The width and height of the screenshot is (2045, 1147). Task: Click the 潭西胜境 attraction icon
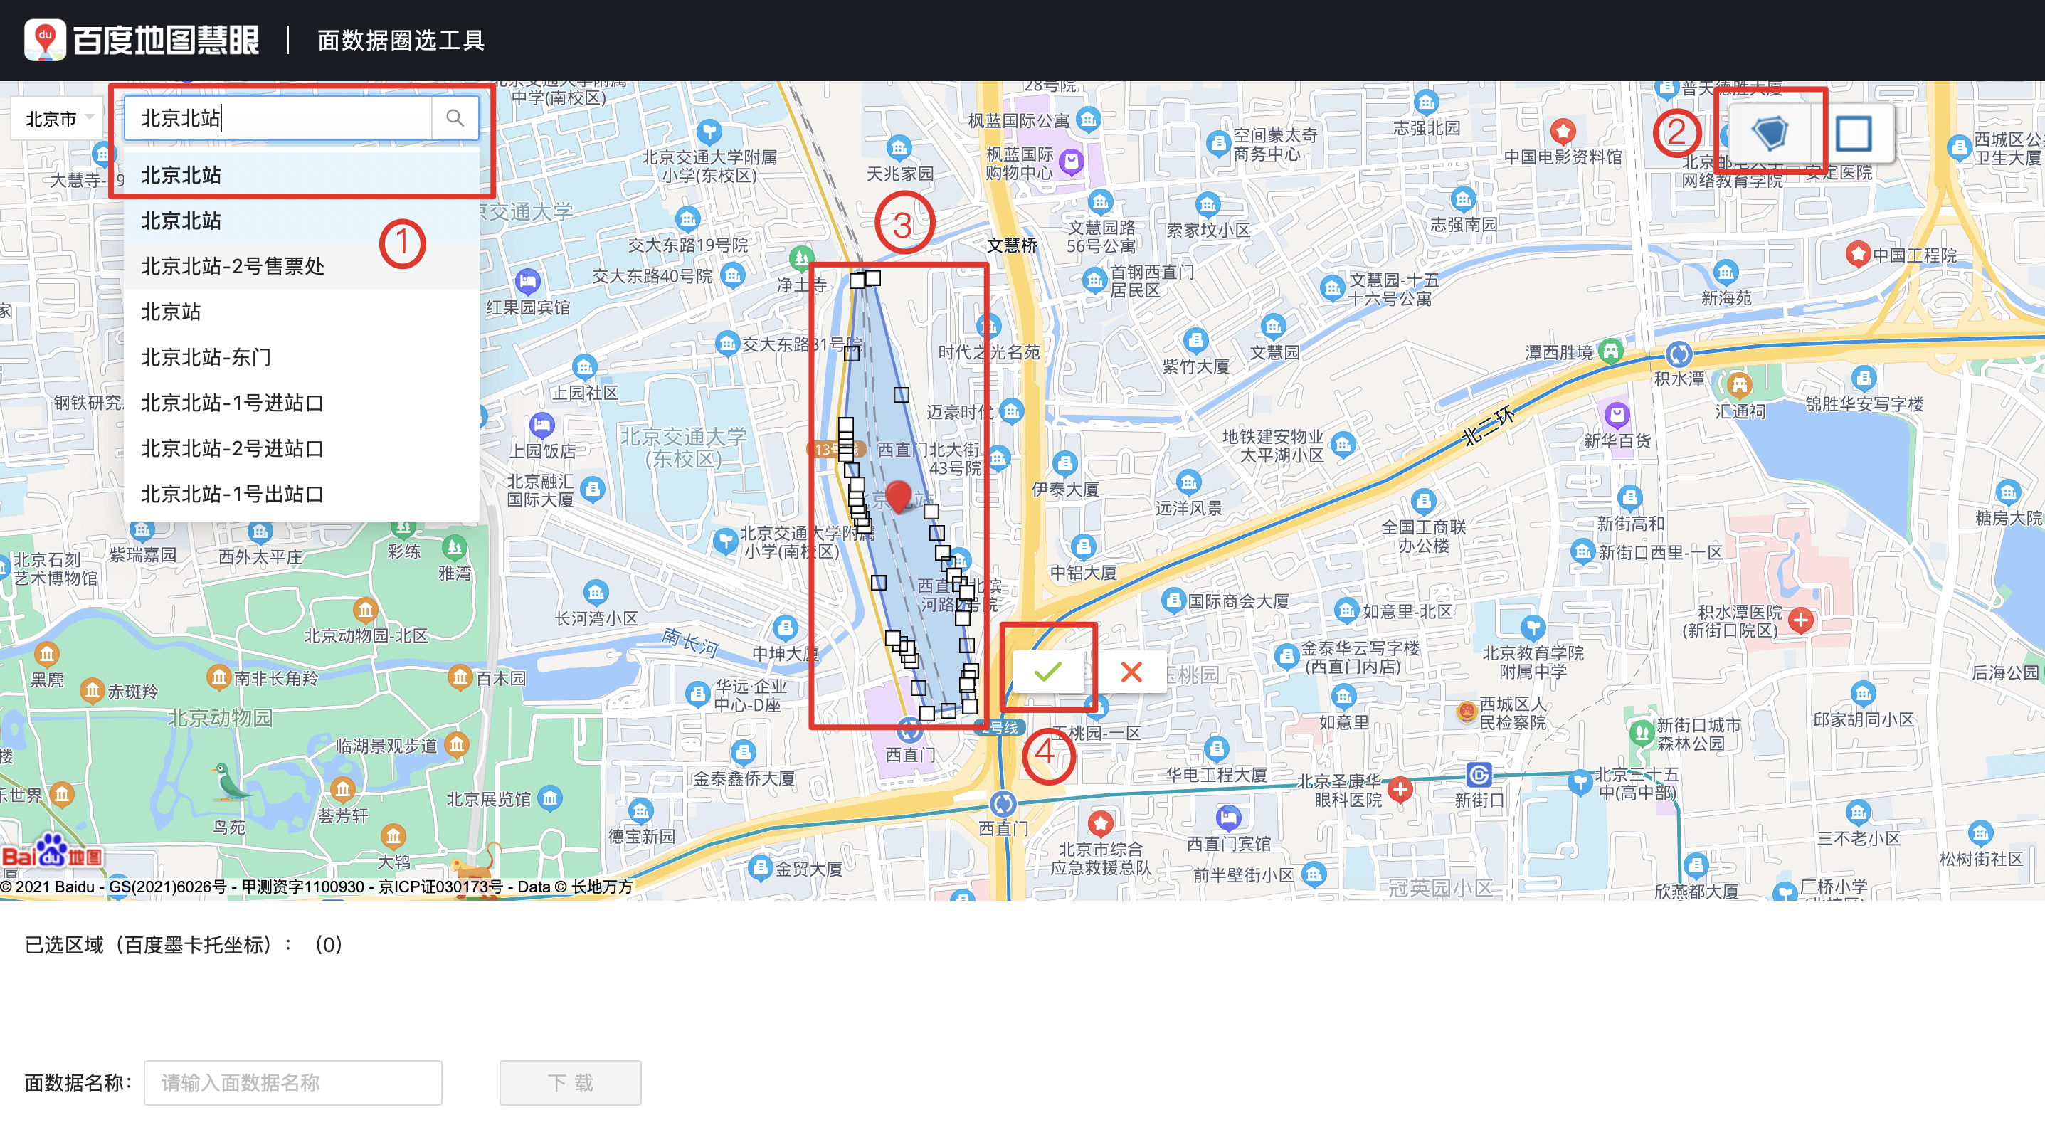pos(1610,351)
